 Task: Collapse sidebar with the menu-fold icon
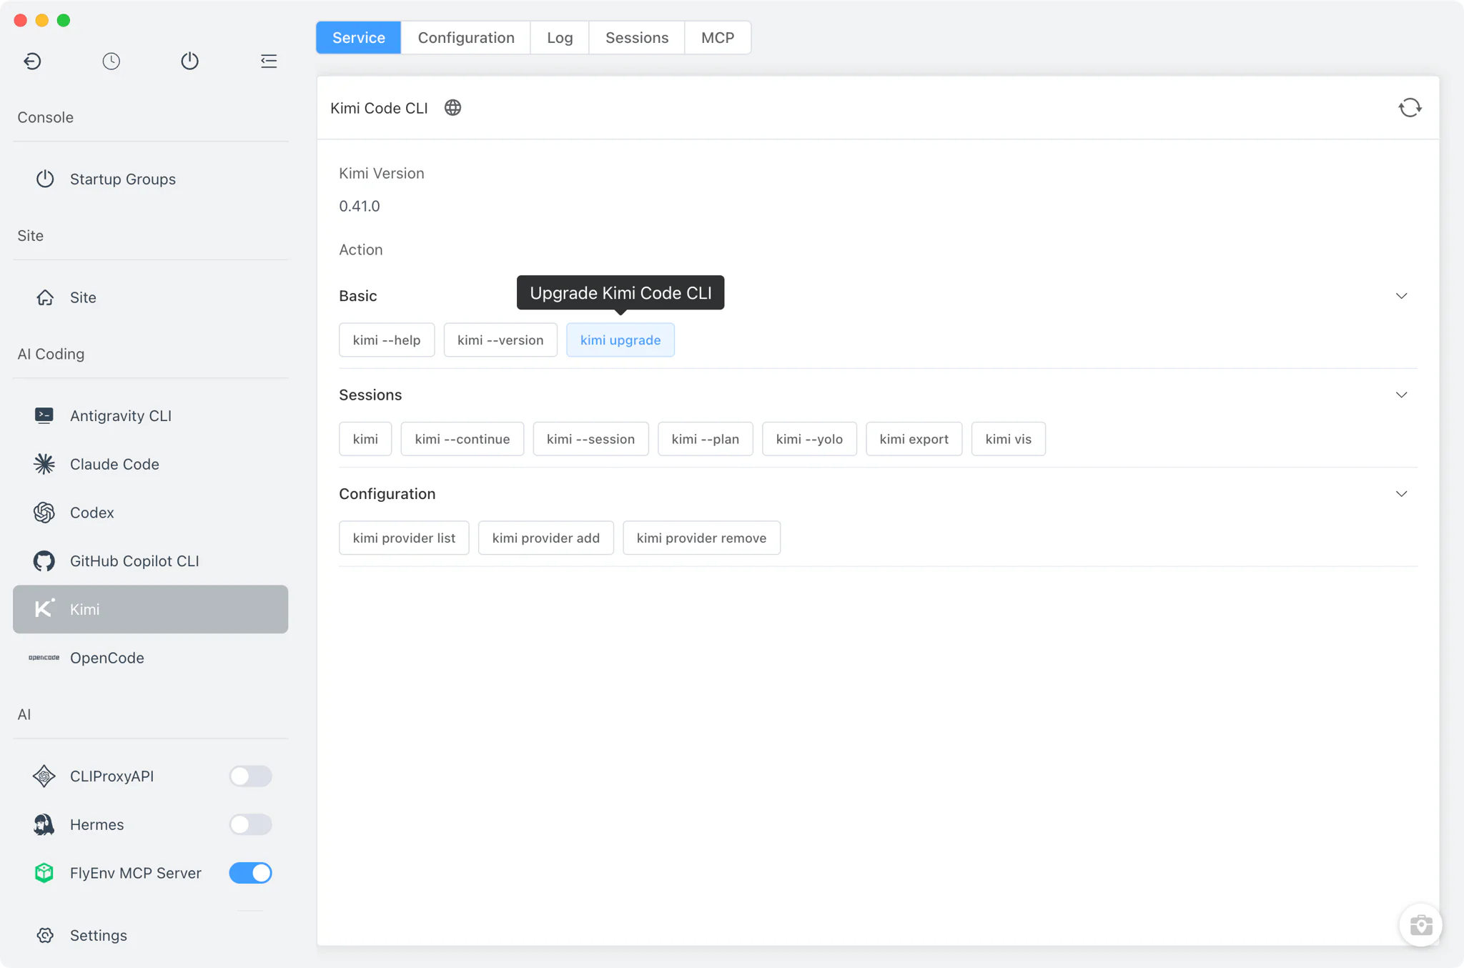269,61
